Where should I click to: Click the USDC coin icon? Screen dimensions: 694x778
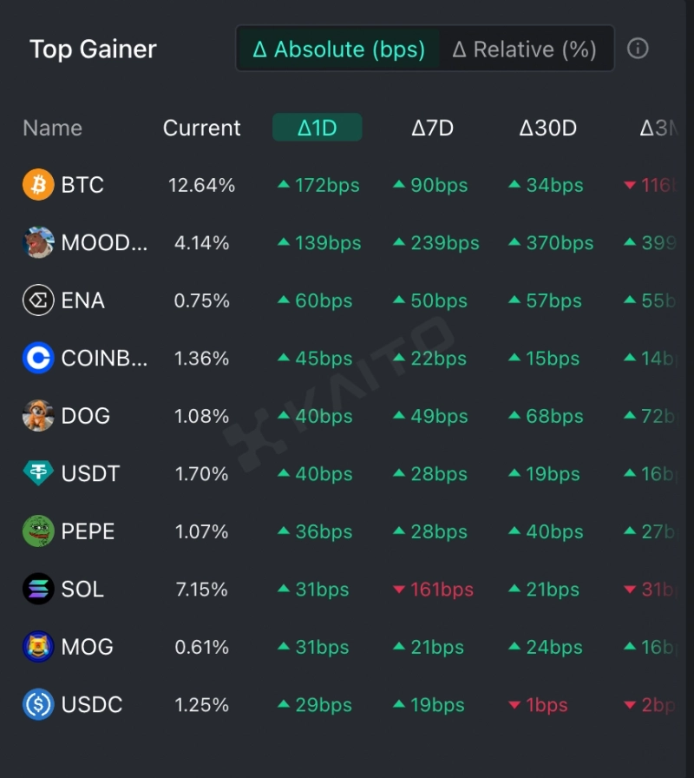pos(38,704)
